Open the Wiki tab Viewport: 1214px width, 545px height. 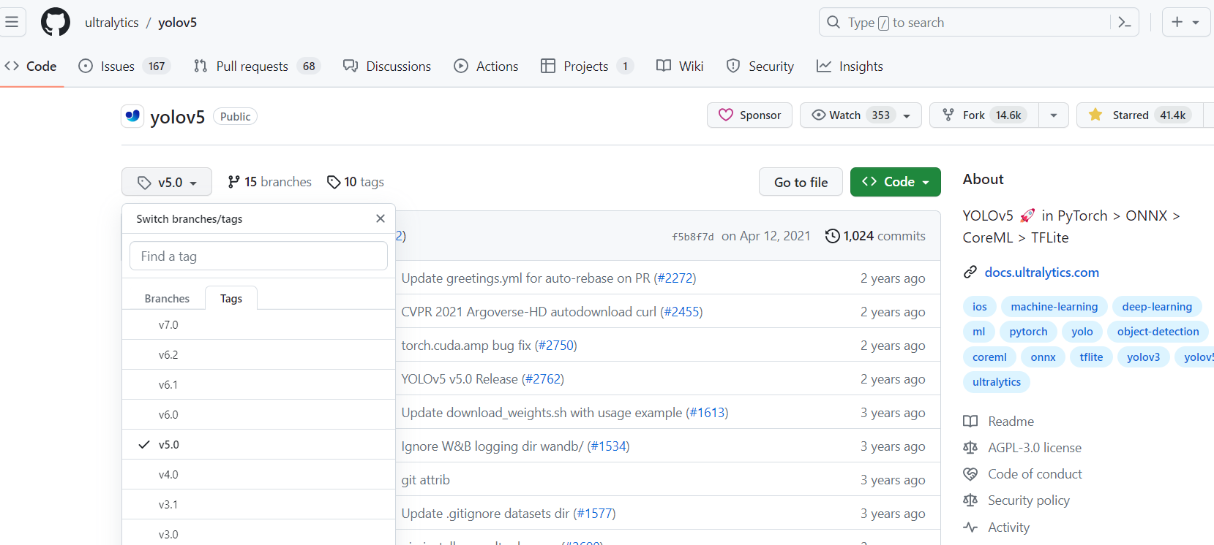[x=680, y=66]
